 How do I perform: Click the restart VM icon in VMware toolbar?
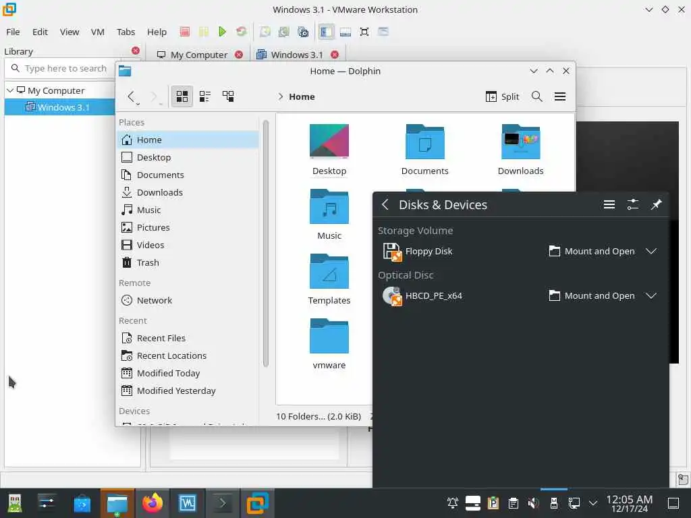coord(241,32)
